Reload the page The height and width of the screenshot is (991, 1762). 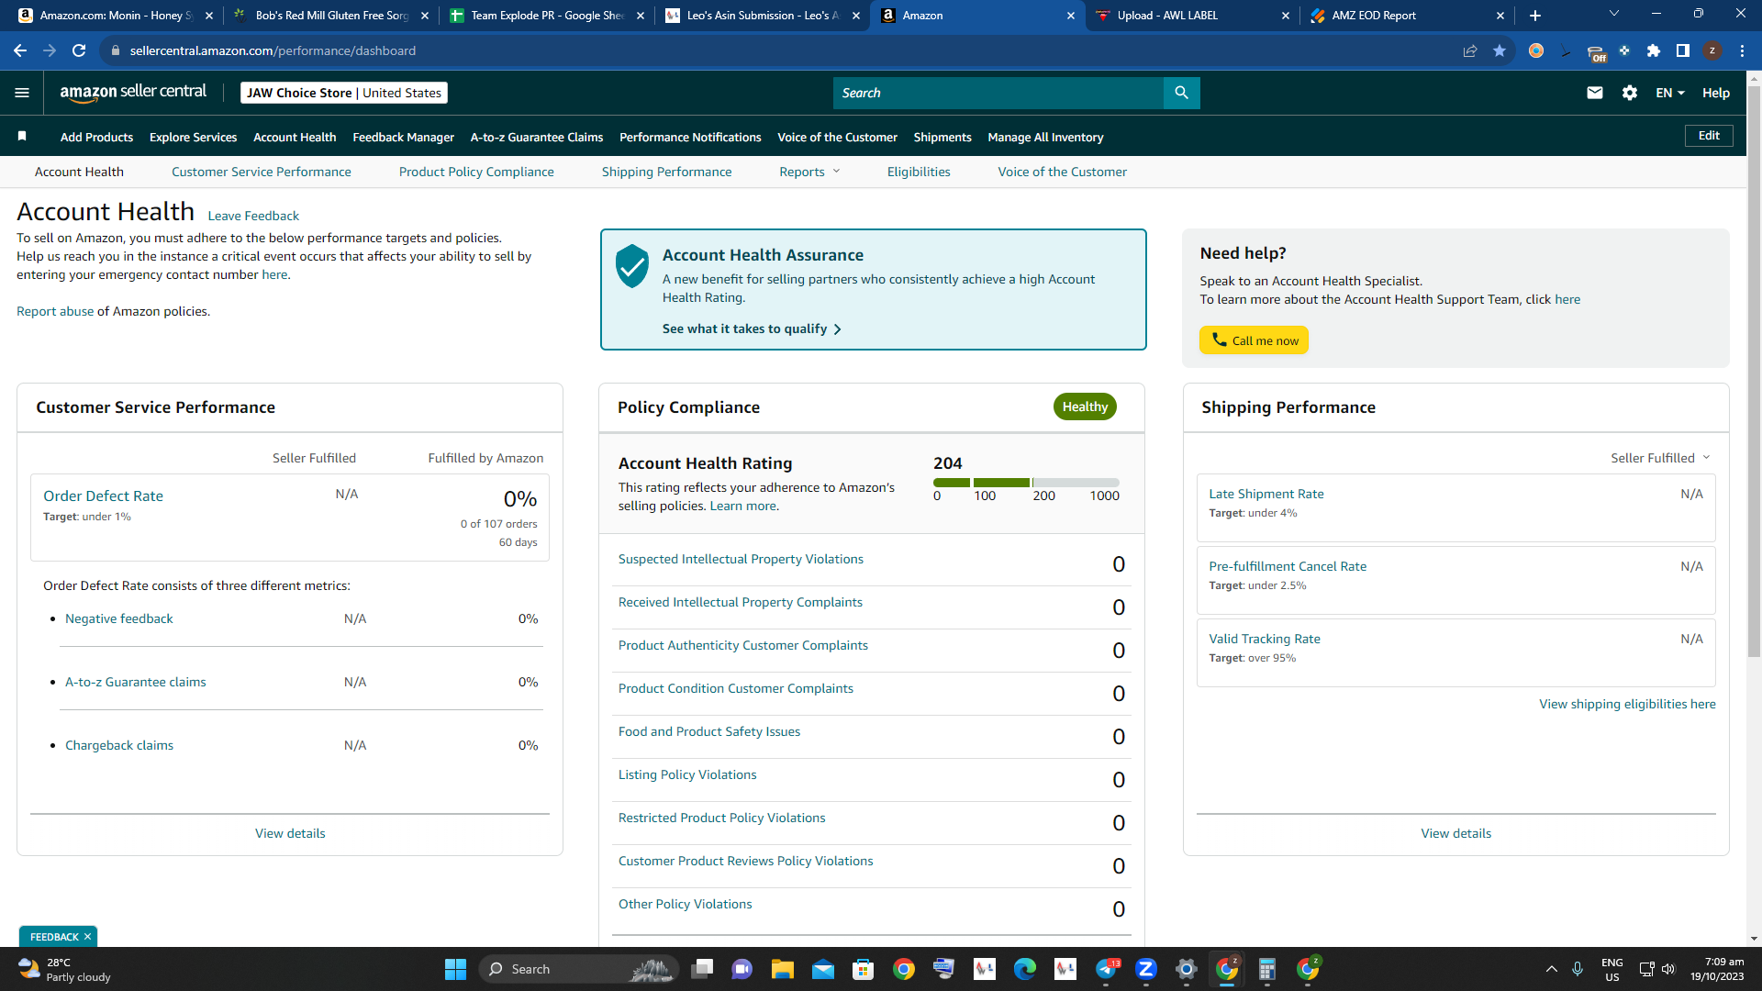(x=79, y=50)
